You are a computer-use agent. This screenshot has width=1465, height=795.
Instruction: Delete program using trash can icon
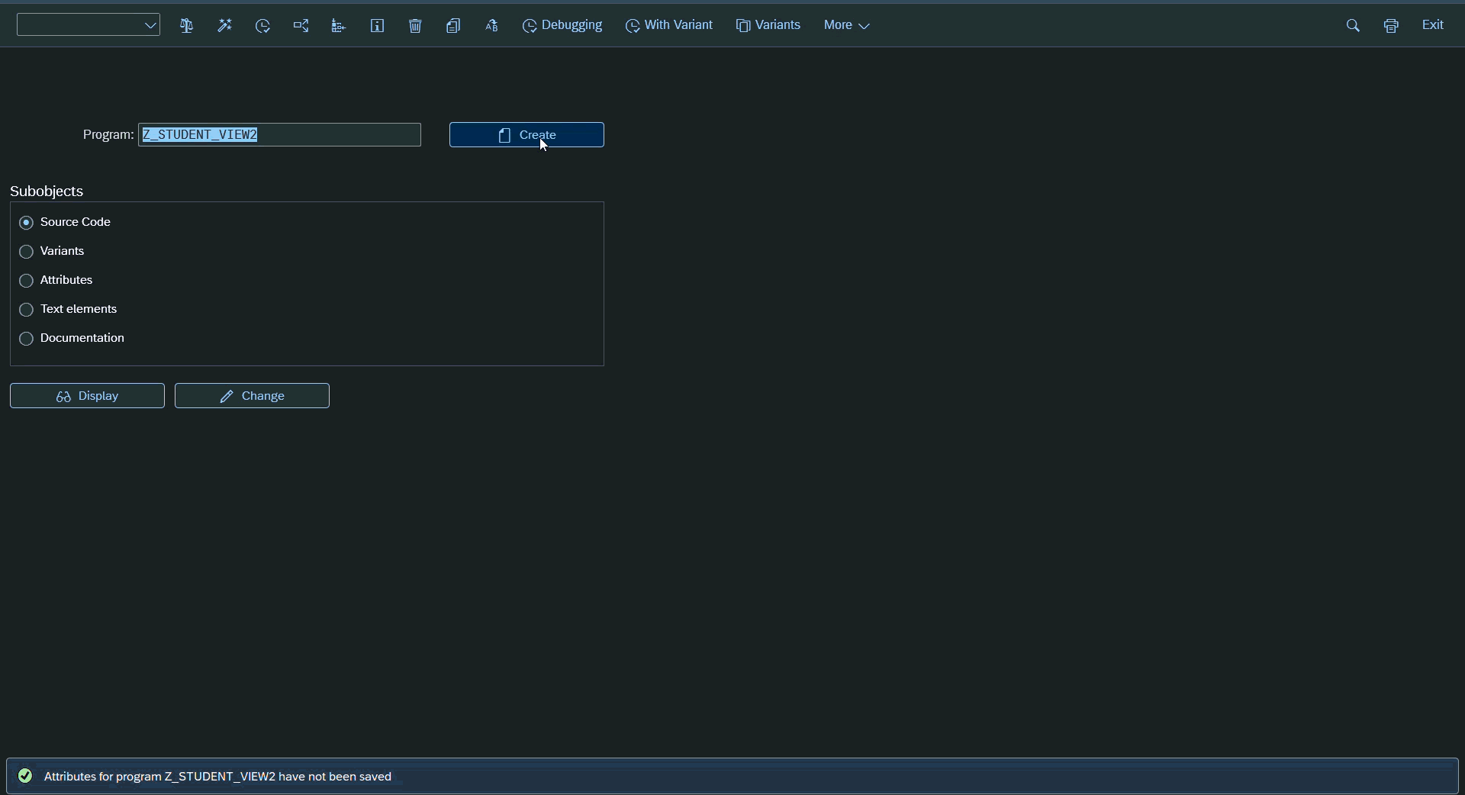pyautogui.click(x=415, y=26)
